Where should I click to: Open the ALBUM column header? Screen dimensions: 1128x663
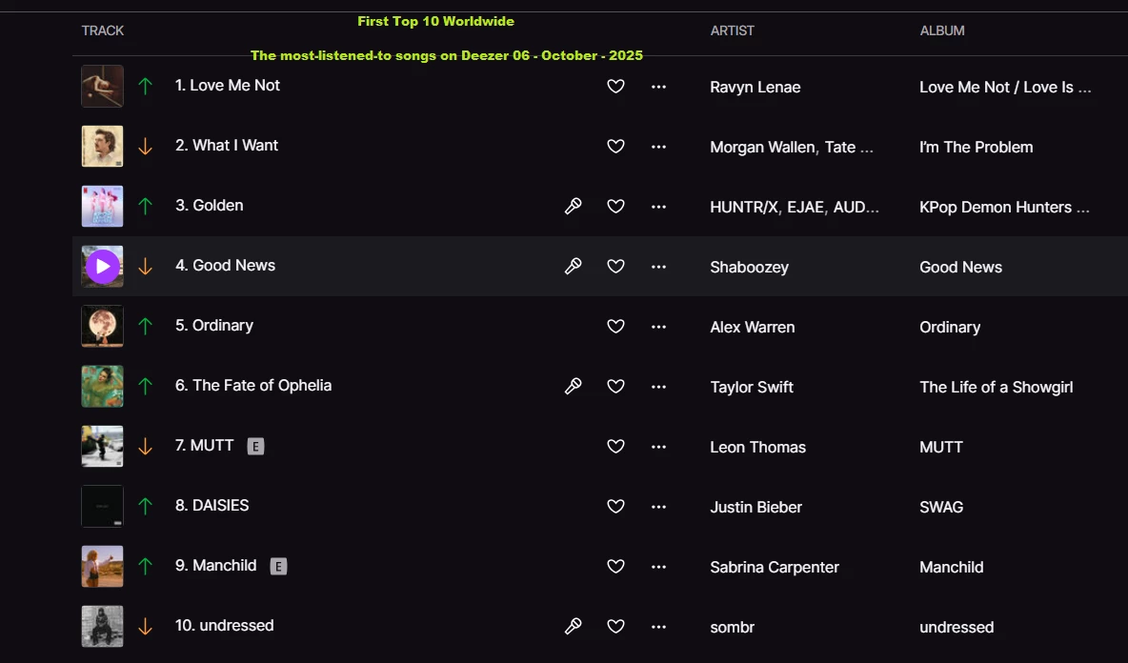tap(942, 30)
